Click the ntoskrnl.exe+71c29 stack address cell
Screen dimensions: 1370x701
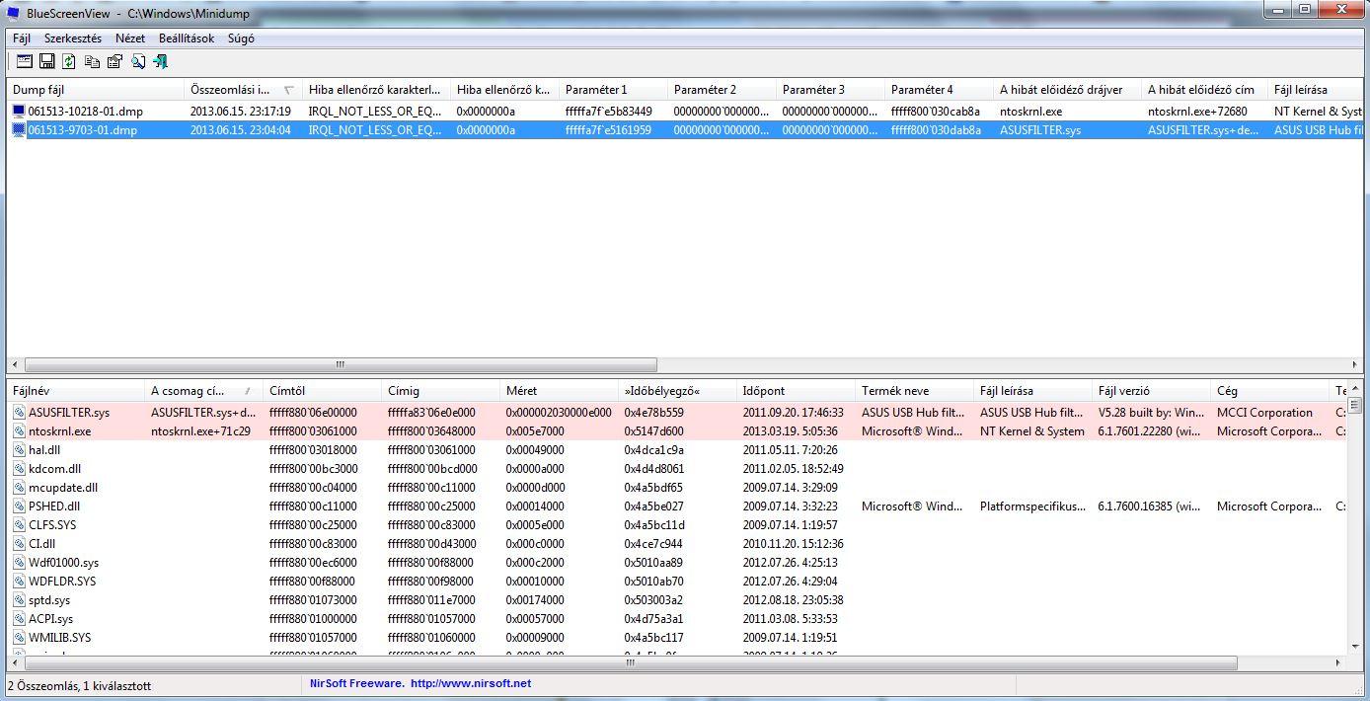(x=200, y=431)
